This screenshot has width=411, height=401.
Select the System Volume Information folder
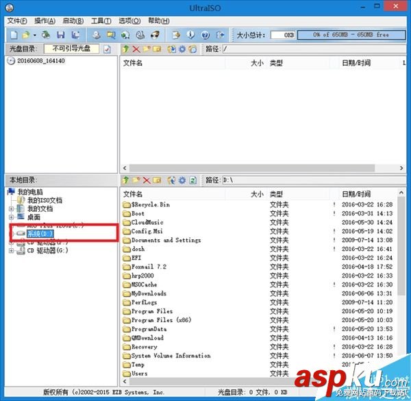[171, 356]
